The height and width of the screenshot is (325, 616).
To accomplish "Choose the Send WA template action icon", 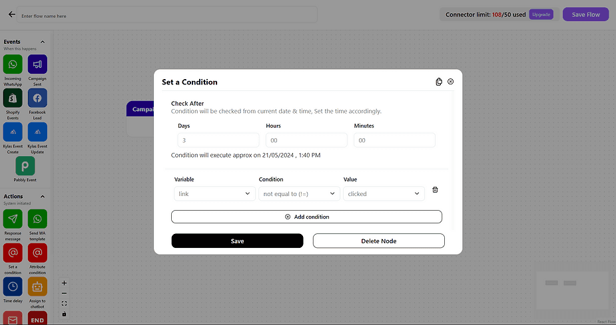I will (37, 219).
